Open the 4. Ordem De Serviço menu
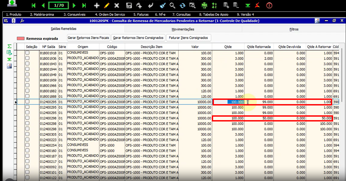The width and height of the screenshot is (346, 181). [110, 14]
